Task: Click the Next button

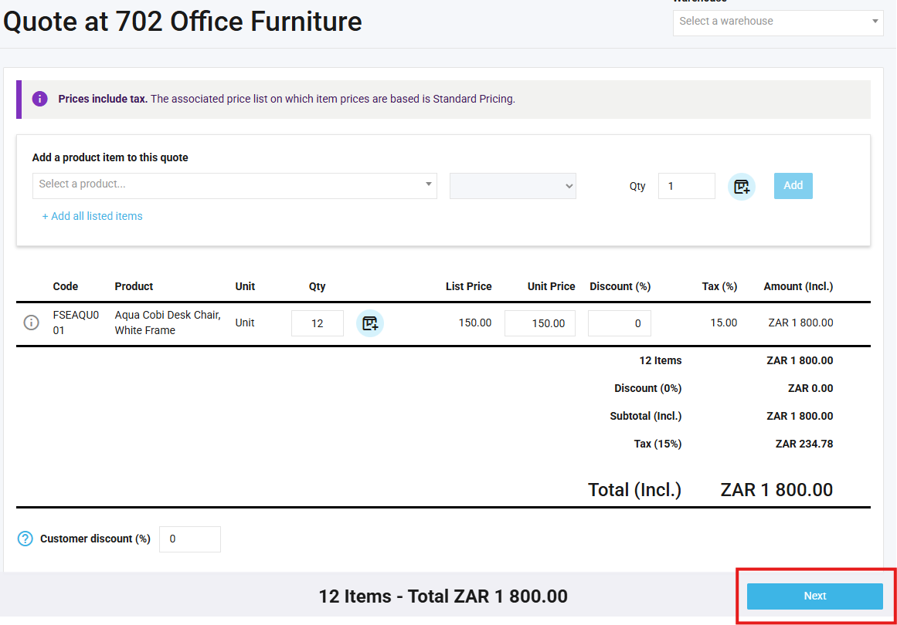Action: point(814,596)
